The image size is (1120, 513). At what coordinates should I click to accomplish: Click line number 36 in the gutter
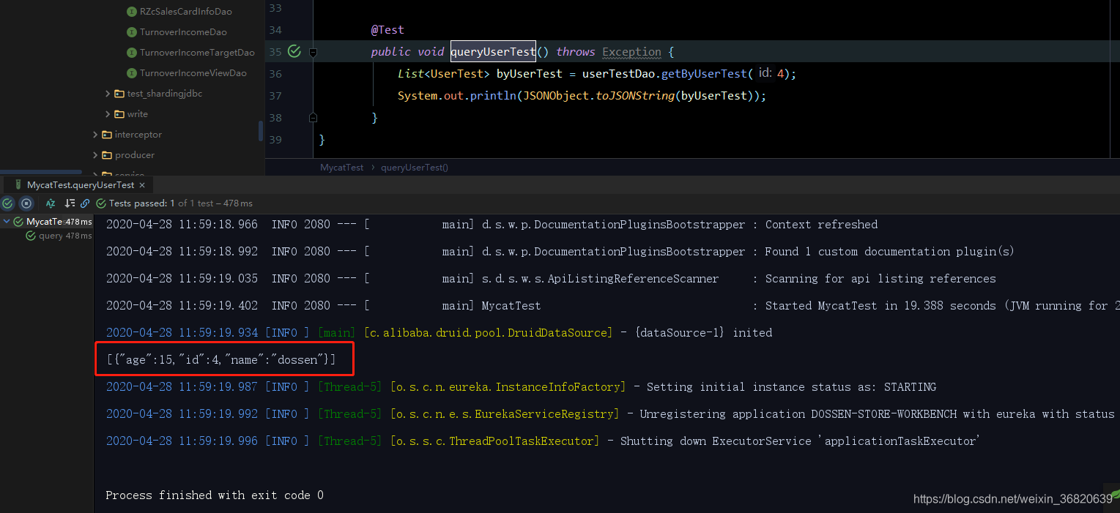(275, 74)
